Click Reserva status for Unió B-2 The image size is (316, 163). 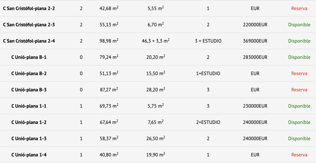pyautogui.click(x=299, y=74)
